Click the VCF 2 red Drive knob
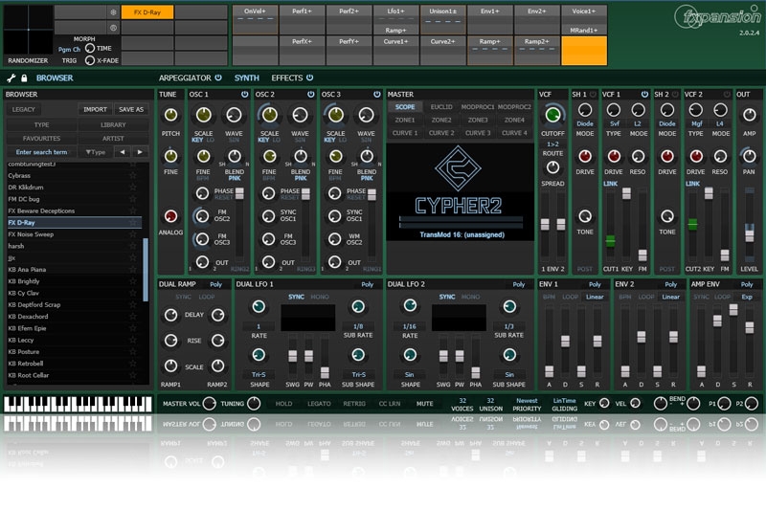 point(696,156)
